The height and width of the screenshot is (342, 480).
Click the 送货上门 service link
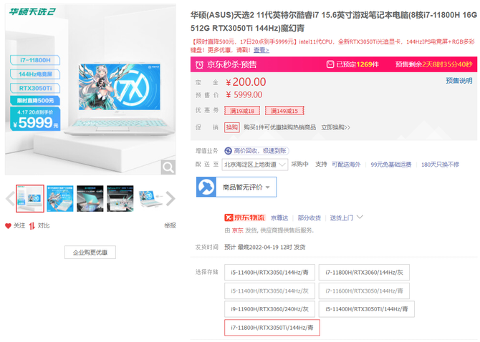[x=341, y=218]
